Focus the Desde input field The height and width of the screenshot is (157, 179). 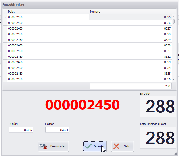(x=21, y=130)
